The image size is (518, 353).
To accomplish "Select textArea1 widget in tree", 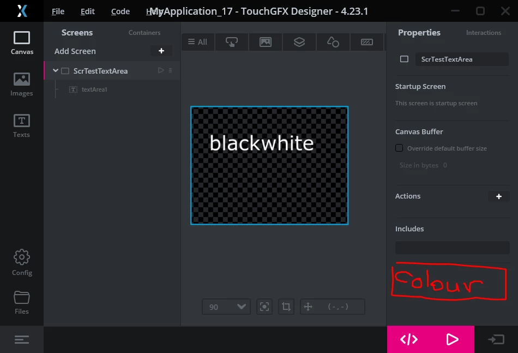I will pyautogui.click(x=94, y=89).
